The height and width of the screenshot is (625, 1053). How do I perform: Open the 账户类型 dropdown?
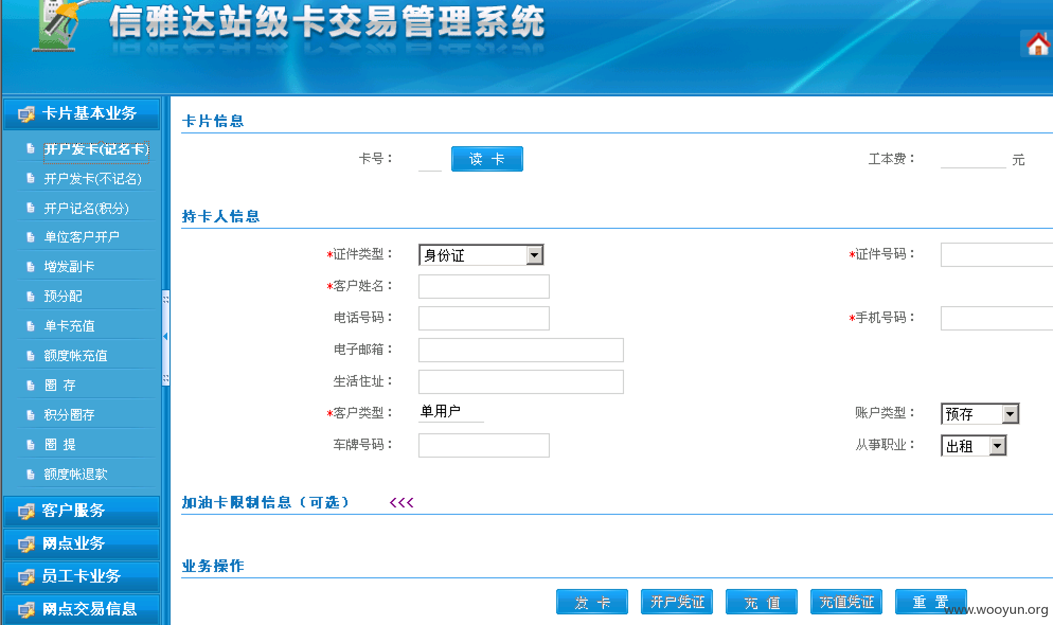[980, 414]
